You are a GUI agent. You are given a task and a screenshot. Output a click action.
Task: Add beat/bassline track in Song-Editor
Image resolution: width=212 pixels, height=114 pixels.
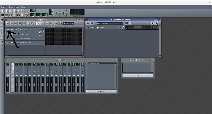[x=25, y=23]
